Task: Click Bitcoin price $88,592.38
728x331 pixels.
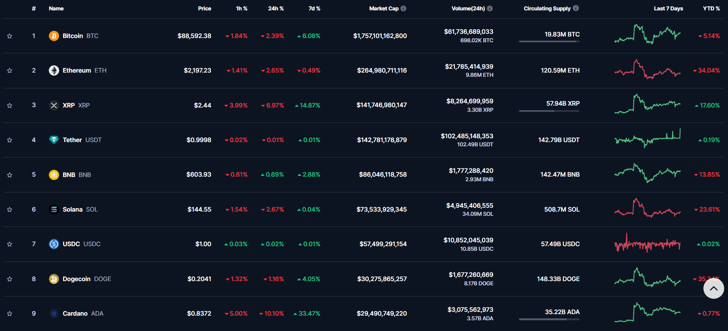Action: [x=194, y=36]
